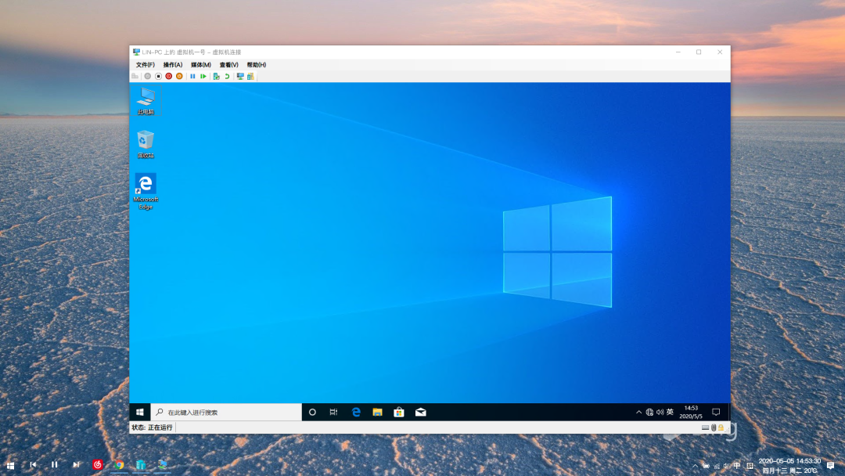This screenshot has height=476, width=845.
Task: Launch Edge from the VM taskbar
Action: [356, 413]
